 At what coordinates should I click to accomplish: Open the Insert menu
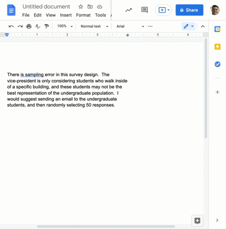click(66, 15)
